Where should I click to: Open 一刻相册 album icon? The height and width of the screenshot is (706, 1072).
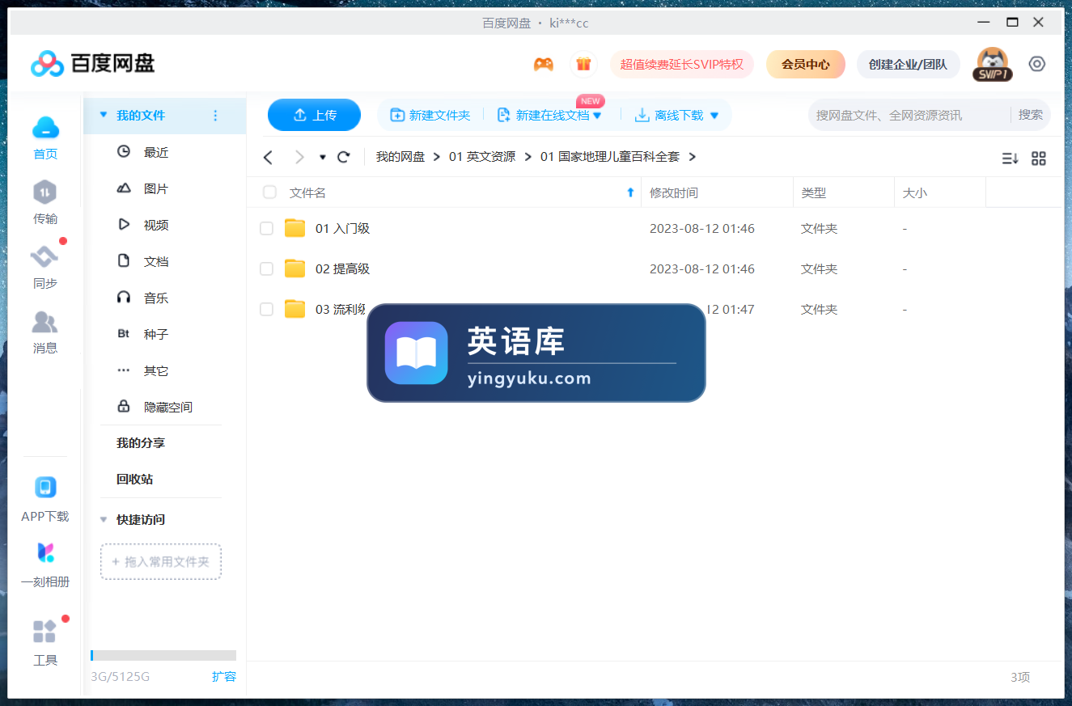point(45,553)
